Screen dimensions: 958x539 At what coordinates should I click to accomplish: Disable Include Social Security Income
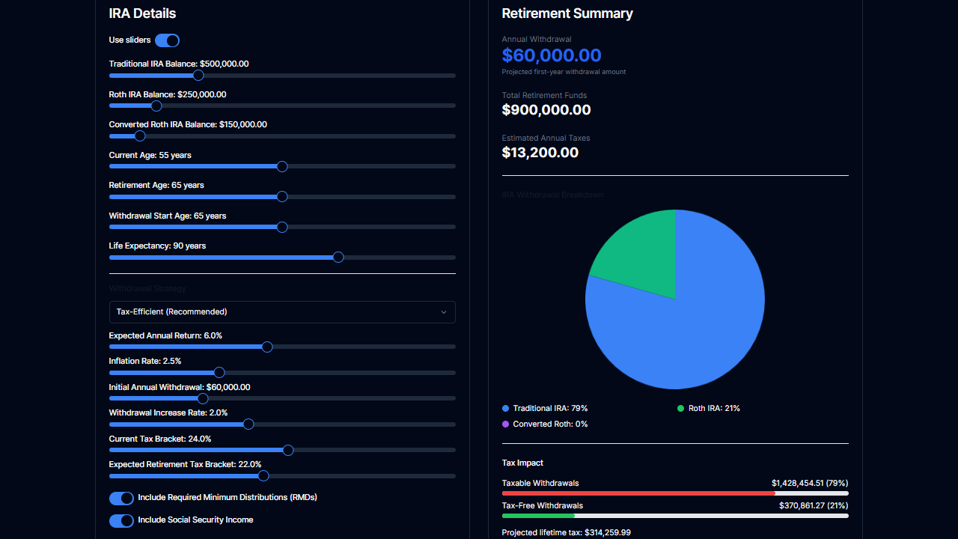(x=121, y=520)
